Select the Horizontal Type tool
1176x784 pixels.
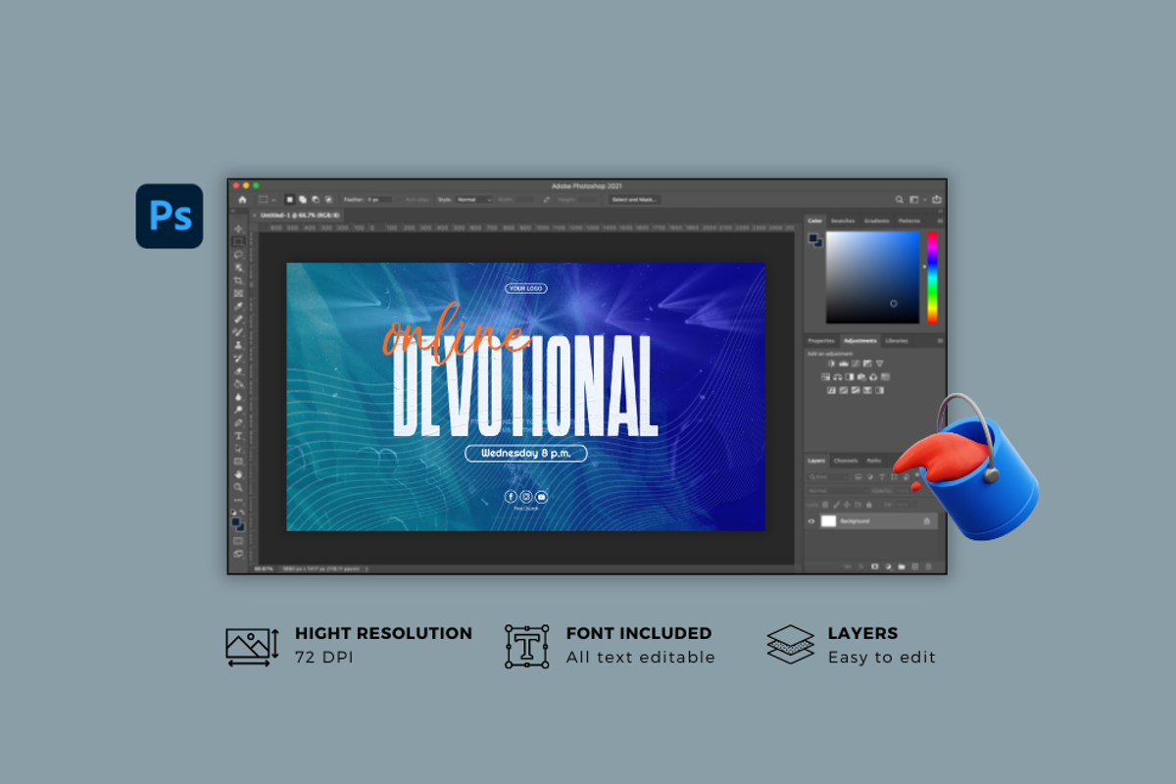tap(238, 435)
